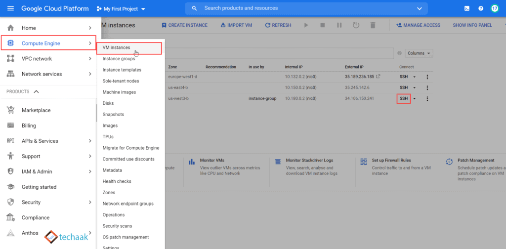Viewport: 506px width, 249px height.
Task: Expand the search bar dropdown arrow
Action: [419, 8]
